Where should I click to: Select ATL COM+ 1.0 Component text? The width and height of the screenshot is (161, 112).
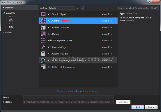click(61, 67)
